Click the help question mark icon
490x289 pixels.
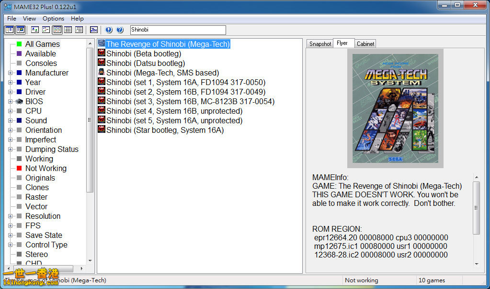[x=120, y=30]
